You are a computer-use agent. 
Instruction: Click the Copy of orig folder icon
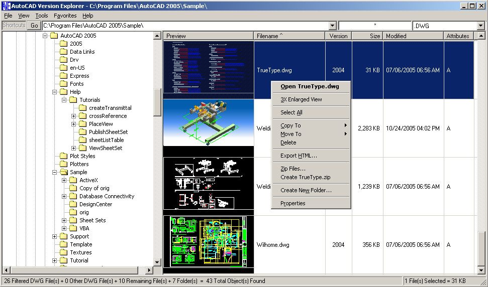(x=73, y=188)
